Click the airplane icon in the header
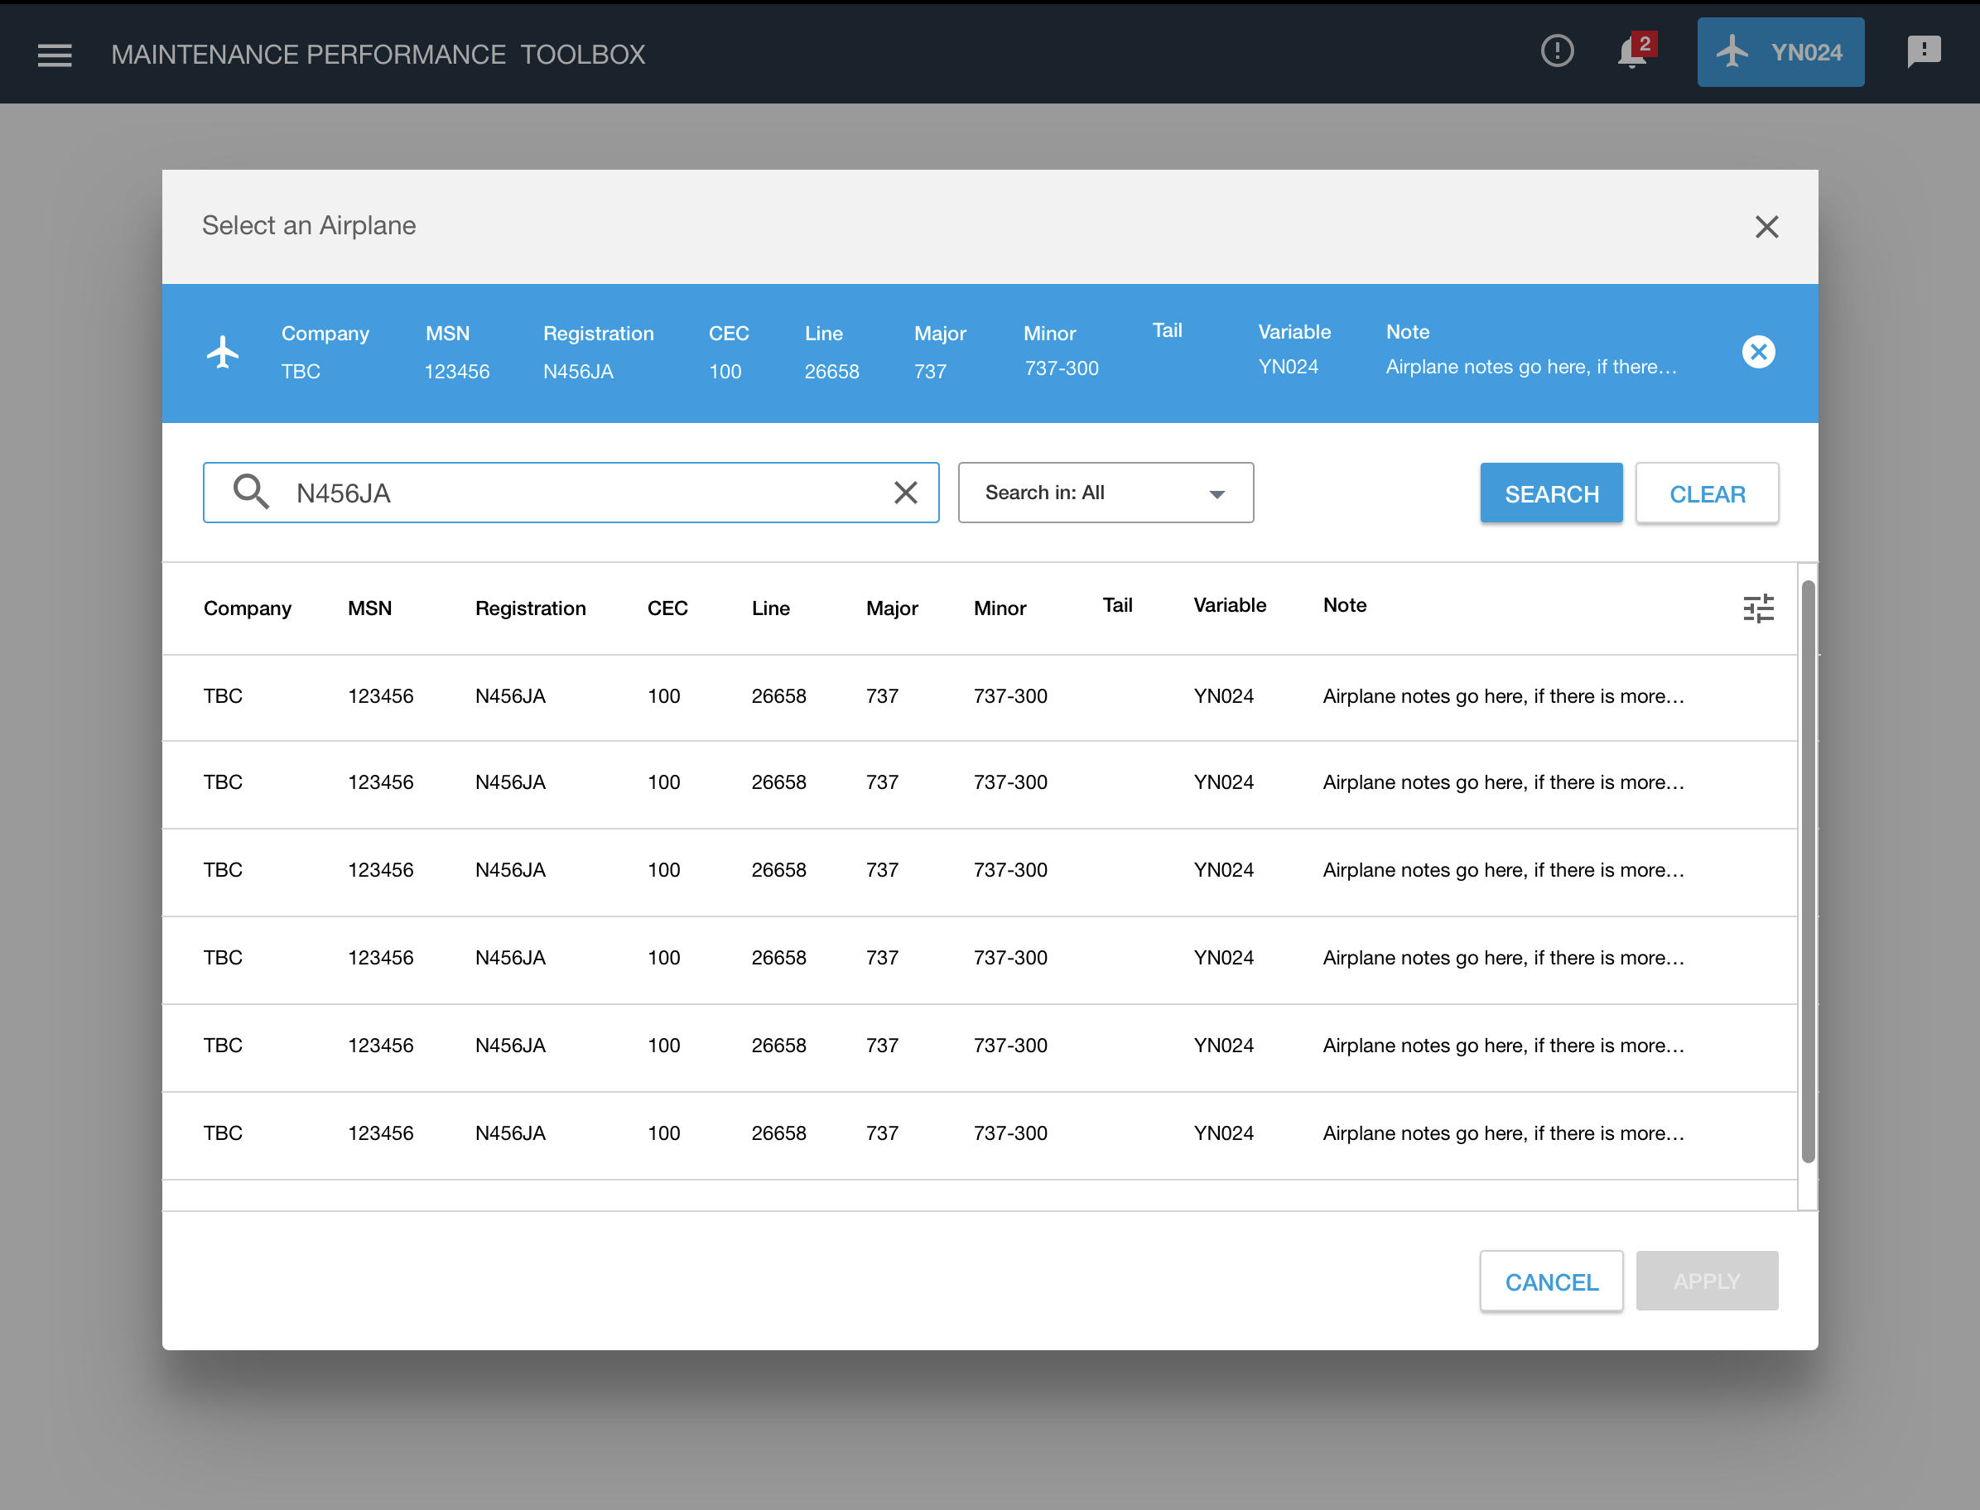The width and height of the screenshot is (1980, 1510). pyautogui.click(x=1736, y=52)
